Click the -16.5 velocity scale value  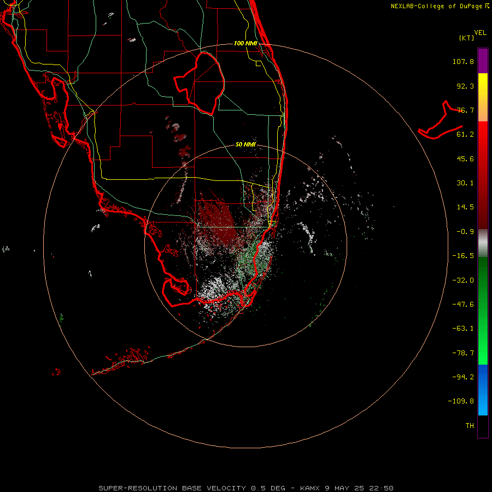pyautogui.click(x=463, y=256)
